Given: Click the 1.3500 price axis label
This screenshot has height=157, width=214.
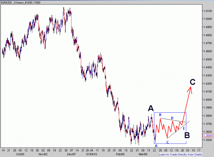Looking at the screenshot, I should tap(208, 140).
